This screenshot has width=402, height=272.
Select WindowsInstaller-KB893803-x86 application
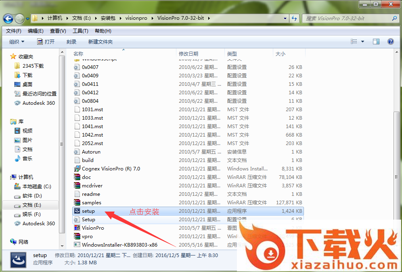tap(188, 245)
